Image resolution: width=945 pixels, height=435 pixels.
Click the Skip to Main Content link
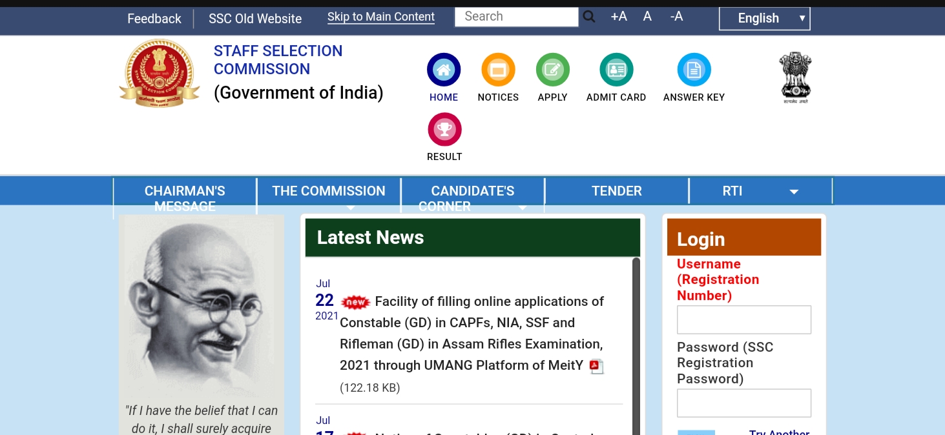[380, 17]
